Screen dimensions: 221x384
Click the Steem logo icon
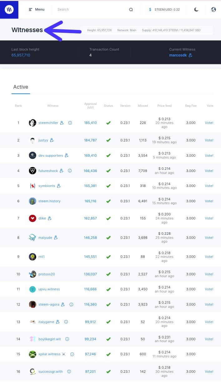(9, 9)
